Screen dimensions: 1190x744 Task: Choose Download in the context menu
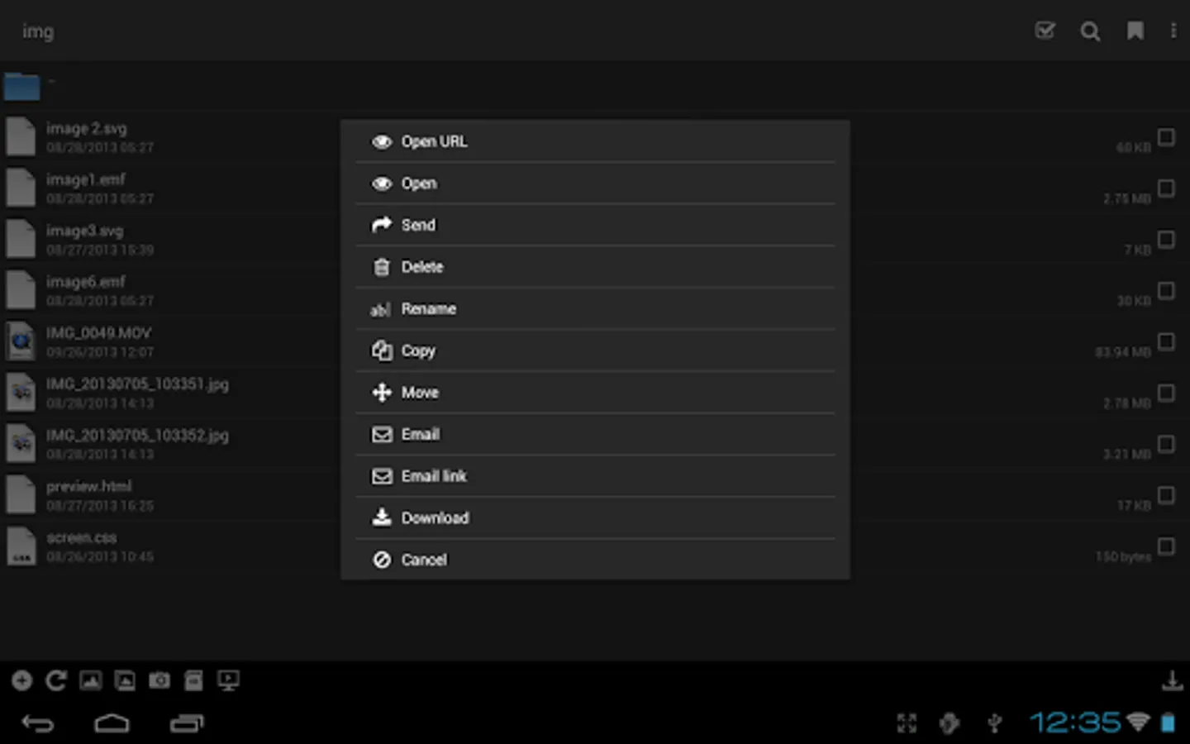click(x=595, y=518)
